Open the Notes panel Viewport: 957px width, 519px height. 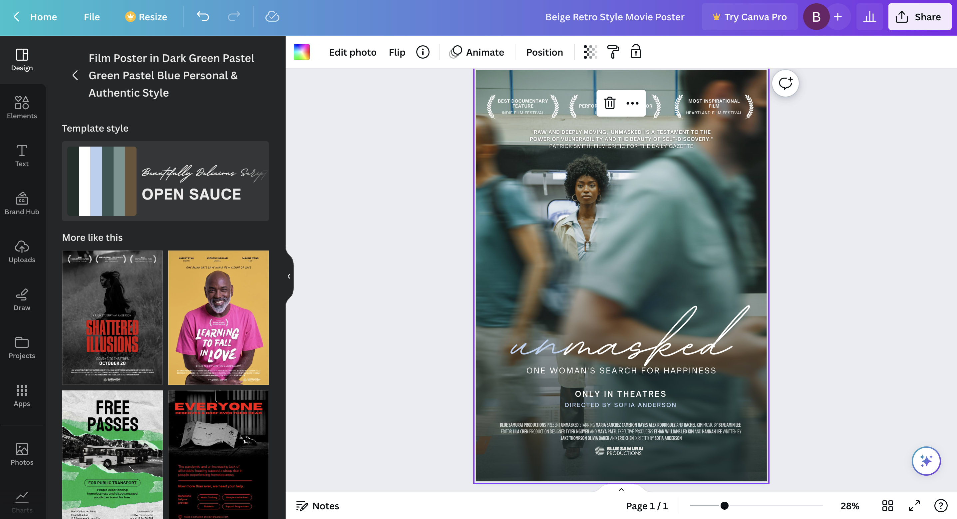[x=318, y=506]
